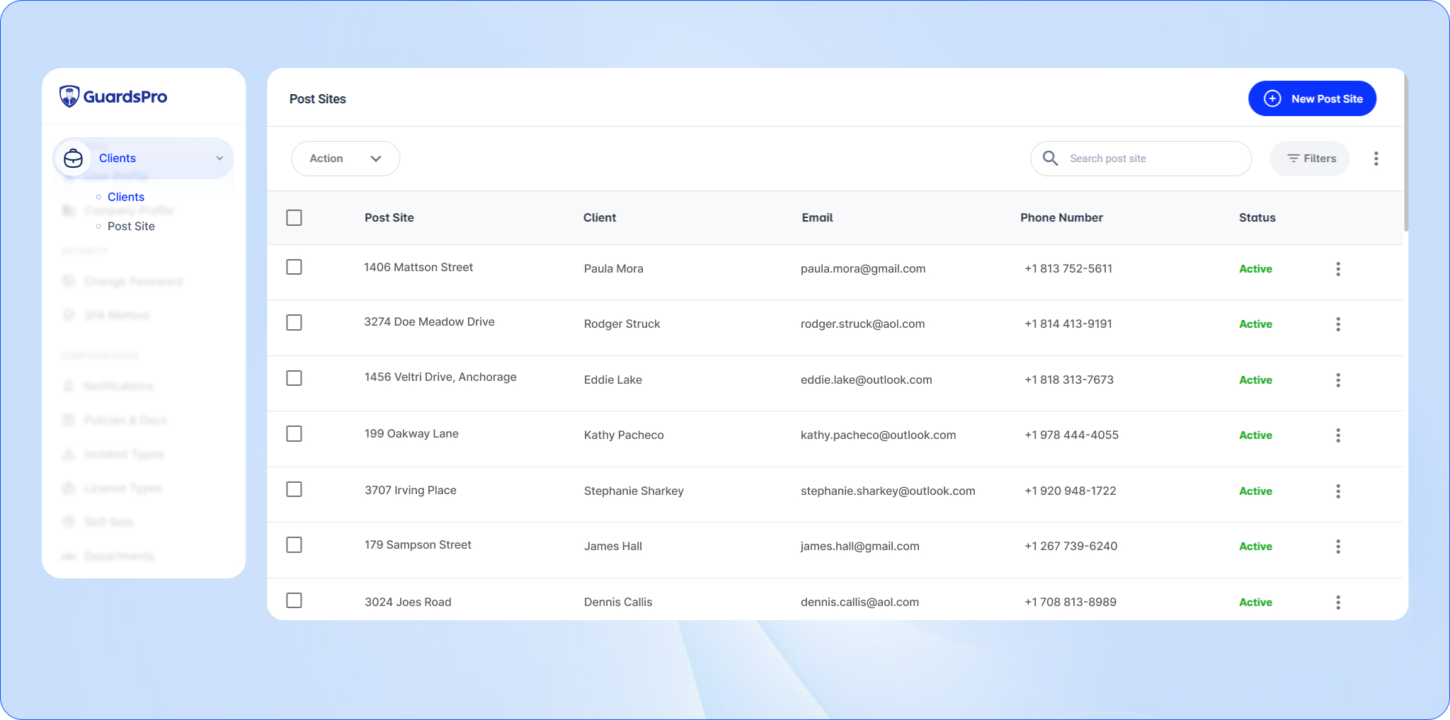Image resolution: width=1450 pixels, height=720 pixels.
Task: Click client name Kathy Pacheco
Action: (624, 435)
